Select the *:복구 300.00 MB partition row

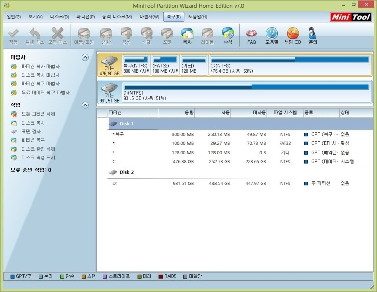coord(240,134)
